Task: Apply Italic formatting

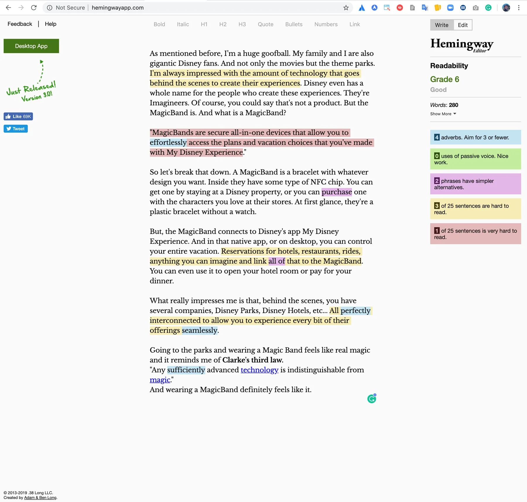Action: coord(183,24)
